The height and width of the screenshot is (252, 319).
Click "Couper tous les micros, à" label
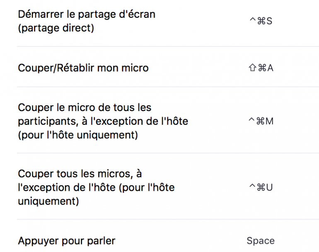tap(80, 173)
